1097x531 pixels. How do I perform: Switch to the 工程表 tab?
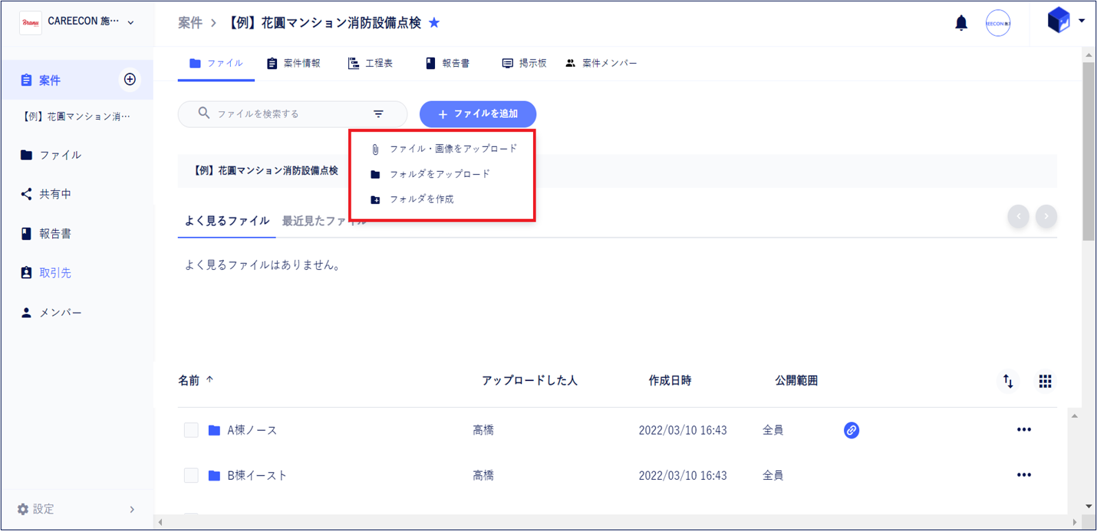371,64
